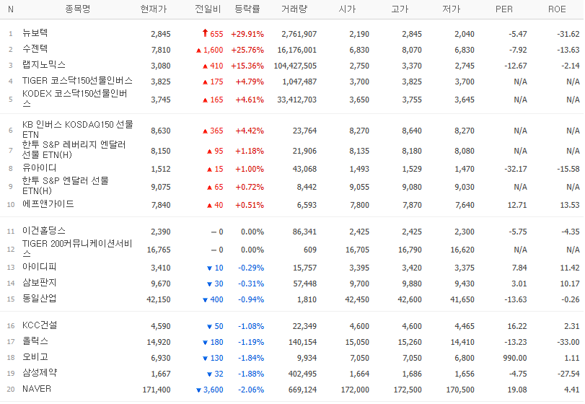Screen dimensions: 585x404
Task: Click the ROE column header
Action: (x=557, y=9)
